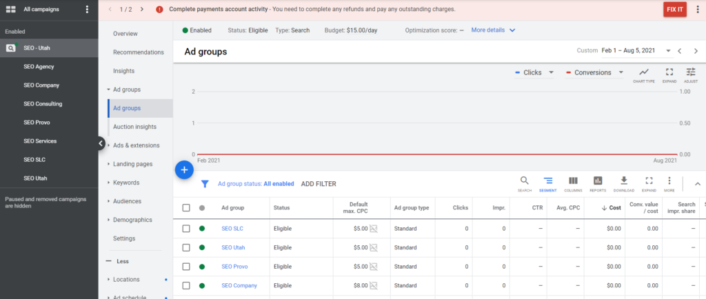The image size is (706, 299).
Task: Check the SEO Utah row checkbox
Action: click(186, 247)
